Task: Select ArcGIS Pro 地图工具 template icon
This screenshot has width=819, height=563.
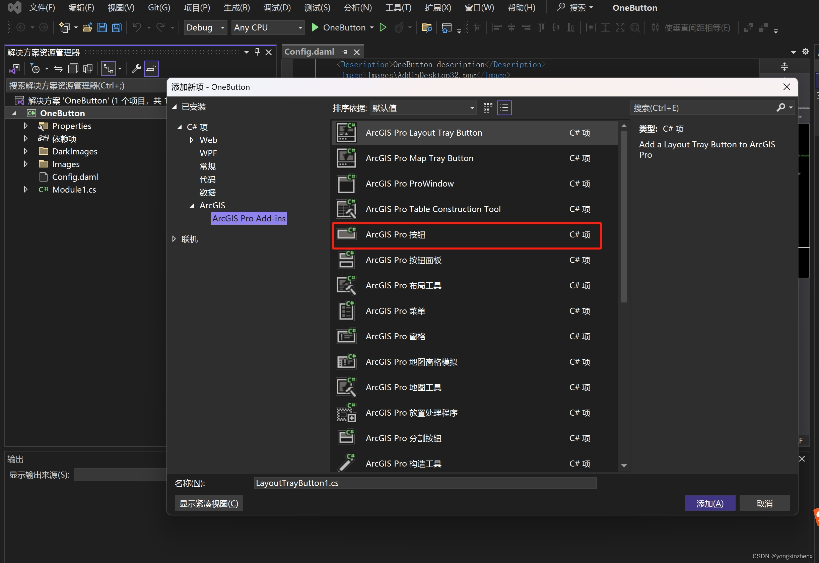Action: click(346, 387)
